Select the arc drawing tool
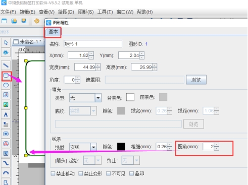The height and width of the screenshot is (185, 248). click(6, 173)
